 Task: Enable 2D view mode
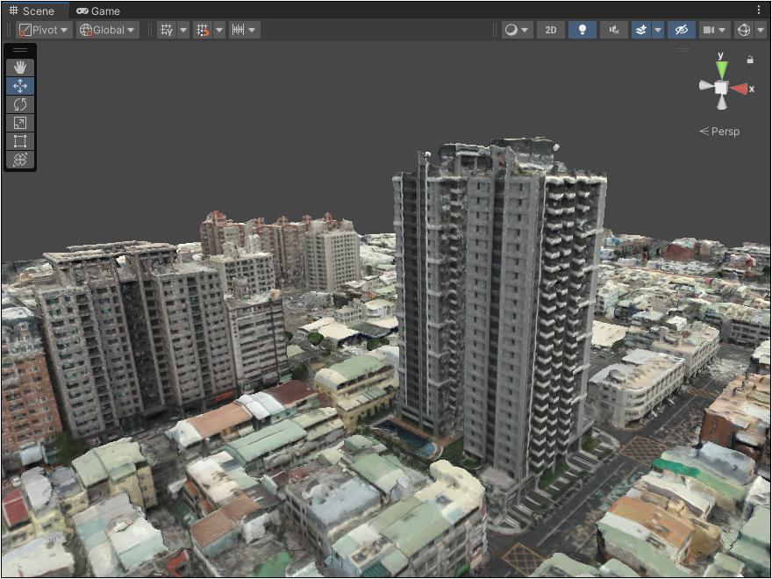(x=550, y=30)
